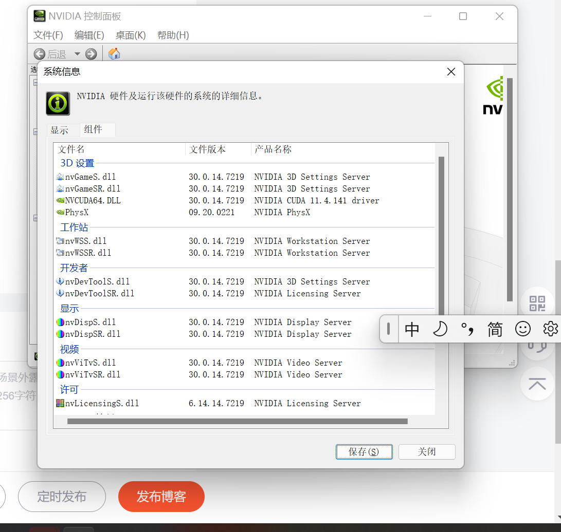The width and height of the screenshot is (561, 532).
Task: Select the nvWSSR.dll file icon
Action: coord(60,253)
